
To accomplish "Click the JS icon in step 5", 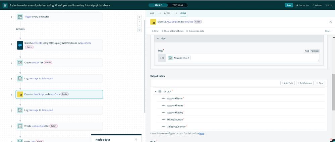I will coord(20,94).
